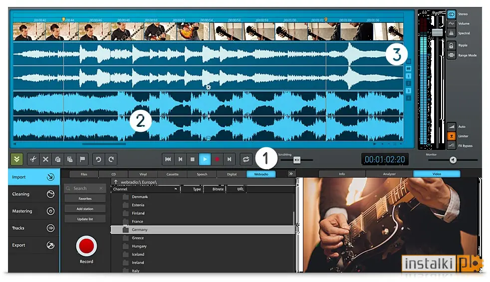Viewport: 490px width, 282px height.
Task: Clear the search field with X
Action: tap(101, 188)
